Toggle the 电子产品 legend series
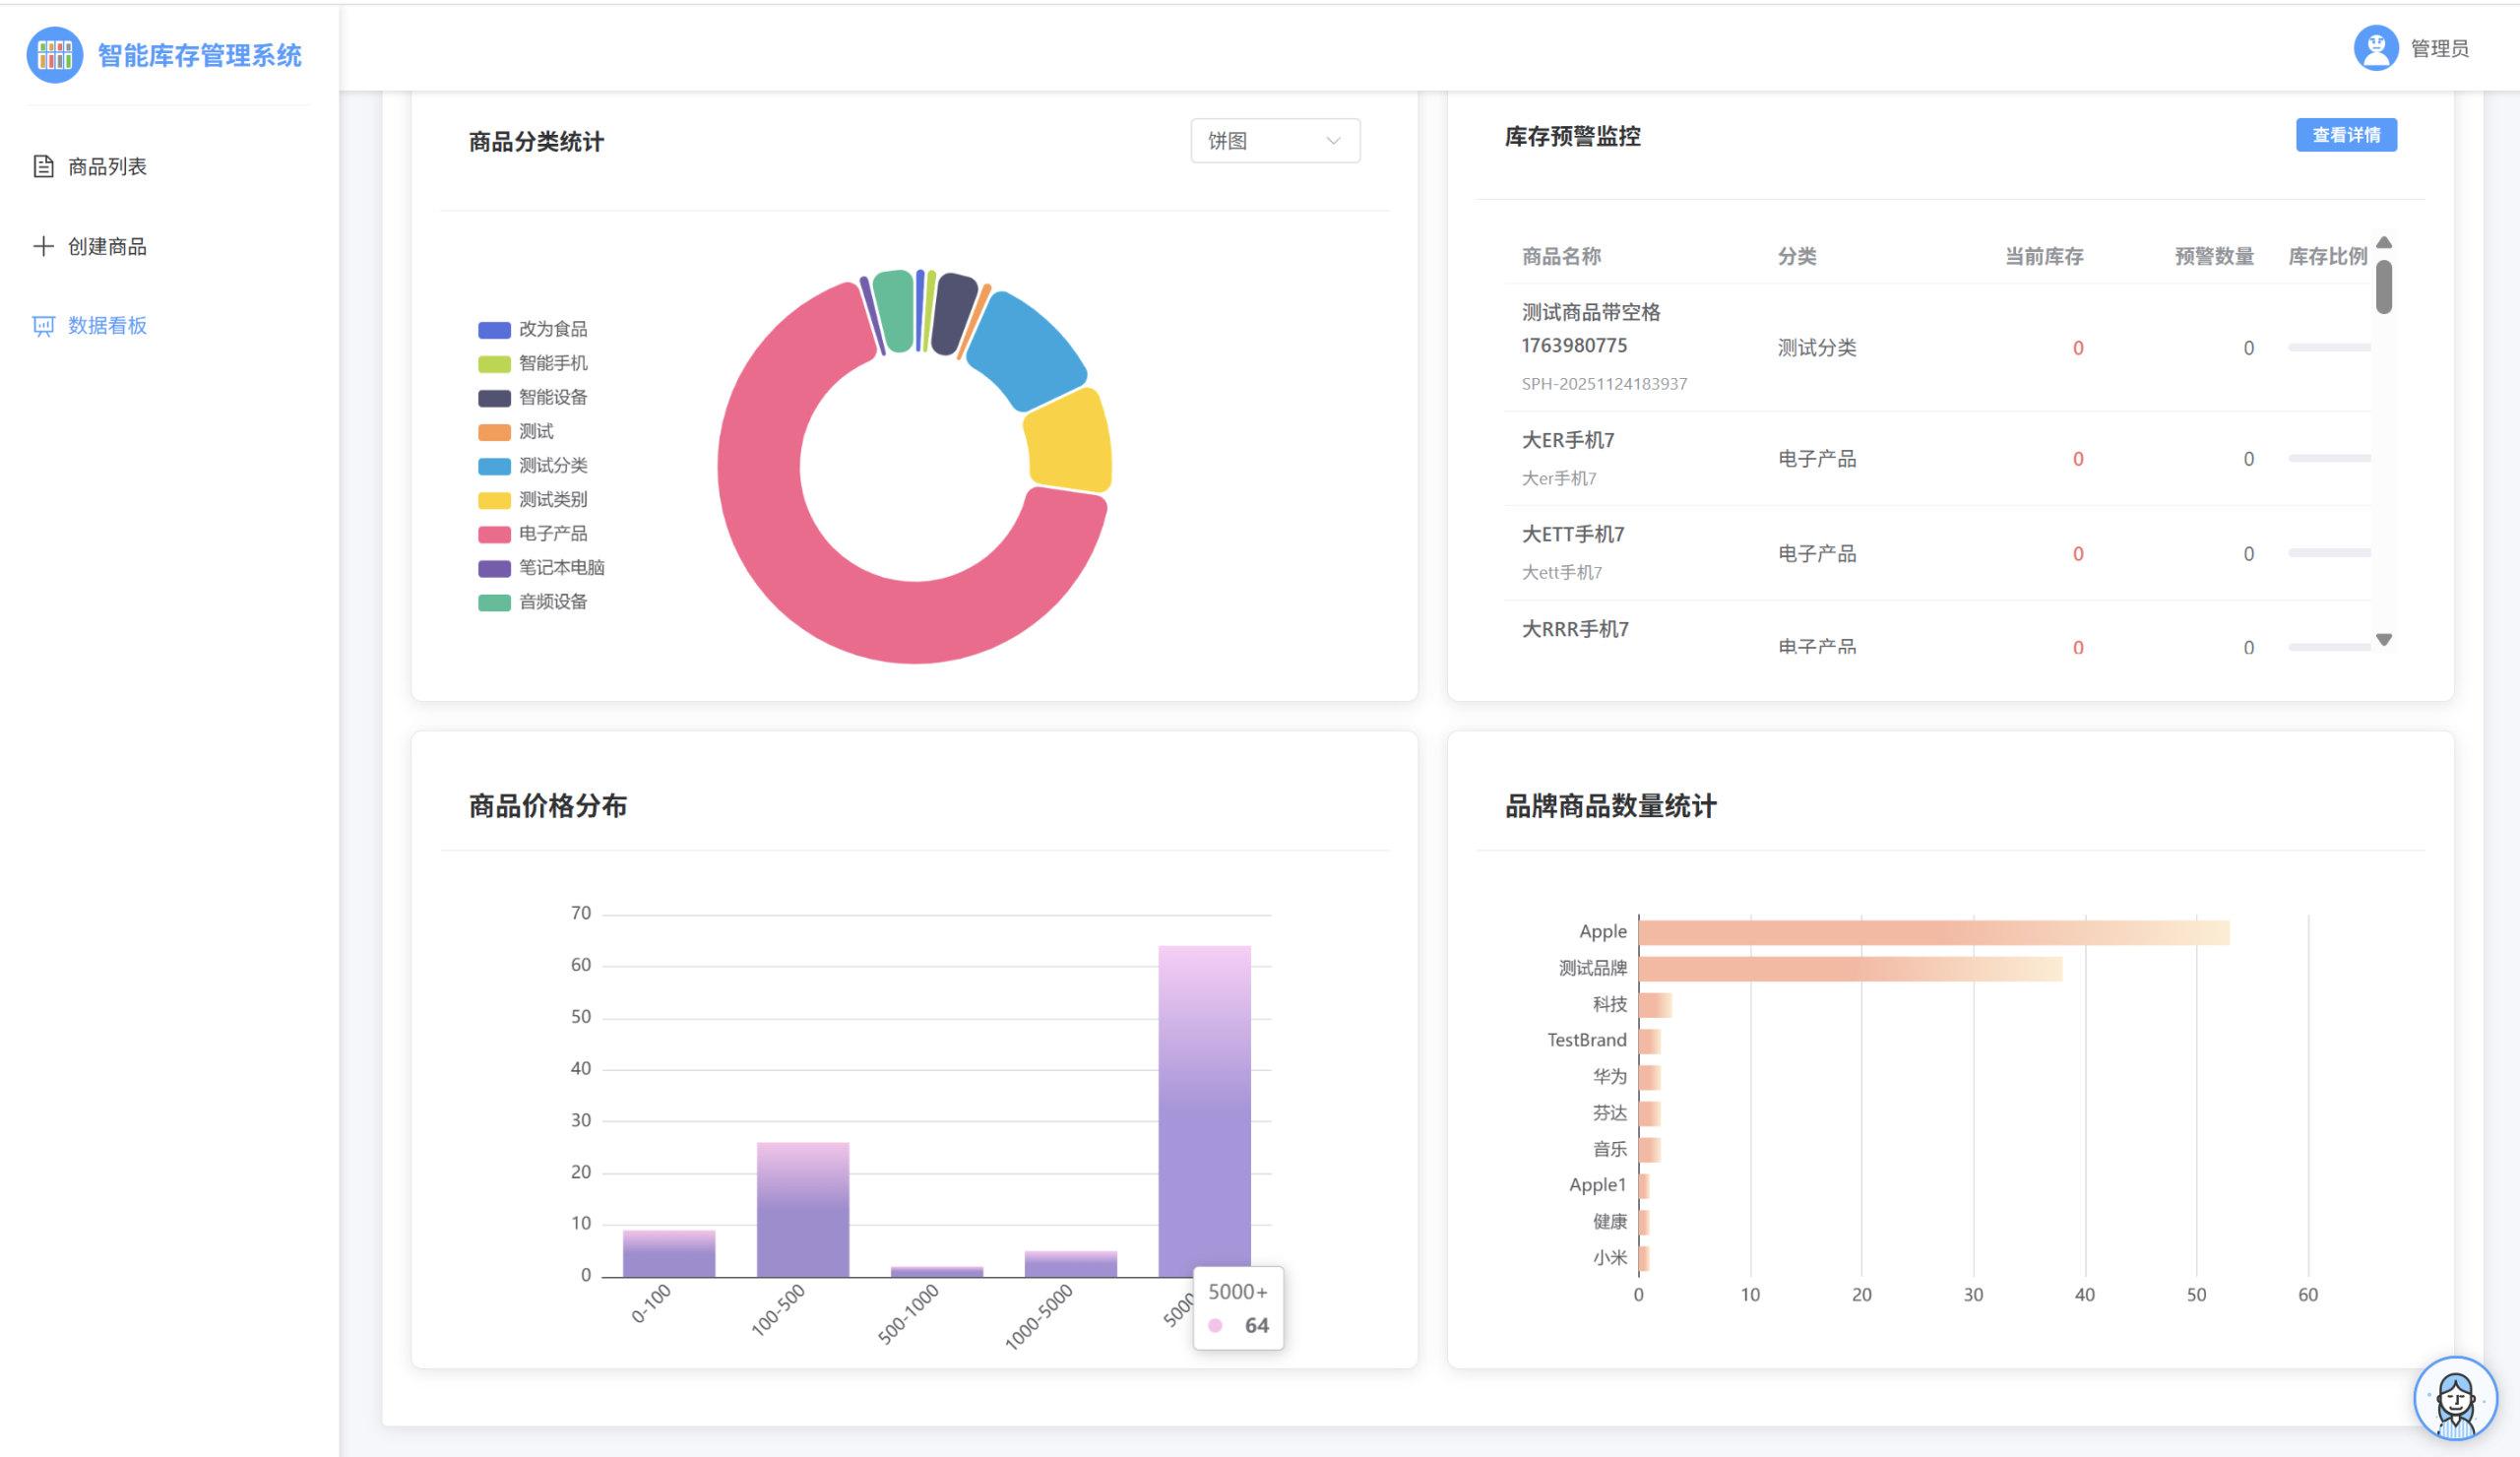This screenshot has height=1457, width=2520. (x=552, y=534)
